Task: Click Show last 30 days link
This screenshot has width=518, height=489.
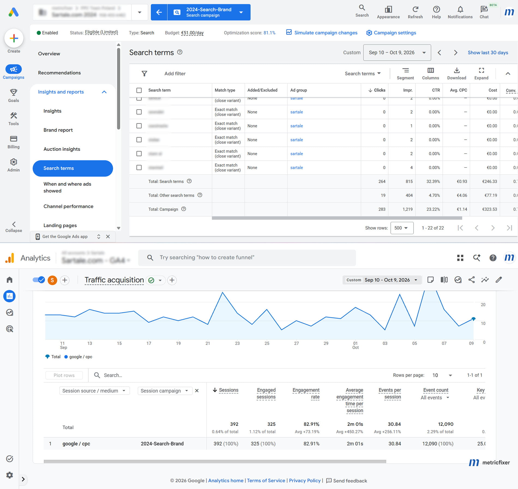Action: pos(488,53)
